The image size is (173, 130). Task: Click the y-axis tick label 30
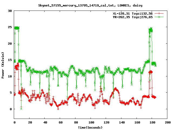10,11
